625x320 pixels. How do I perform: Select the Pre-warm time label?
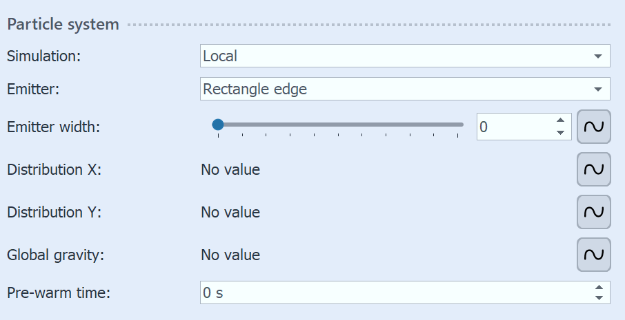(58, 292)
